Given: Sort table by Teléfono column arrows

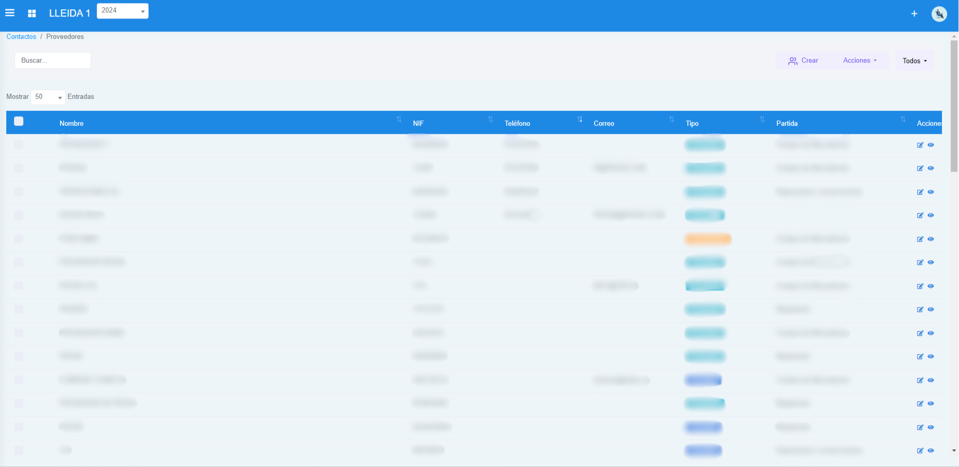Looking at the screenshot, I should click(x=580, y=119).
